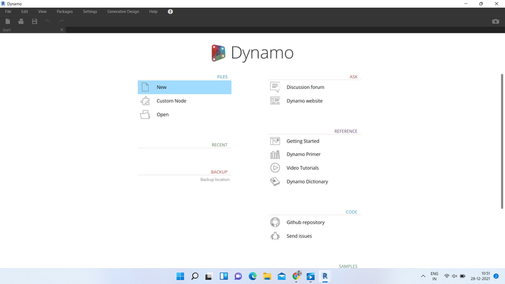Click the Send issues bug icon
The width and height of the screenshot is (505, 284).
275,236
